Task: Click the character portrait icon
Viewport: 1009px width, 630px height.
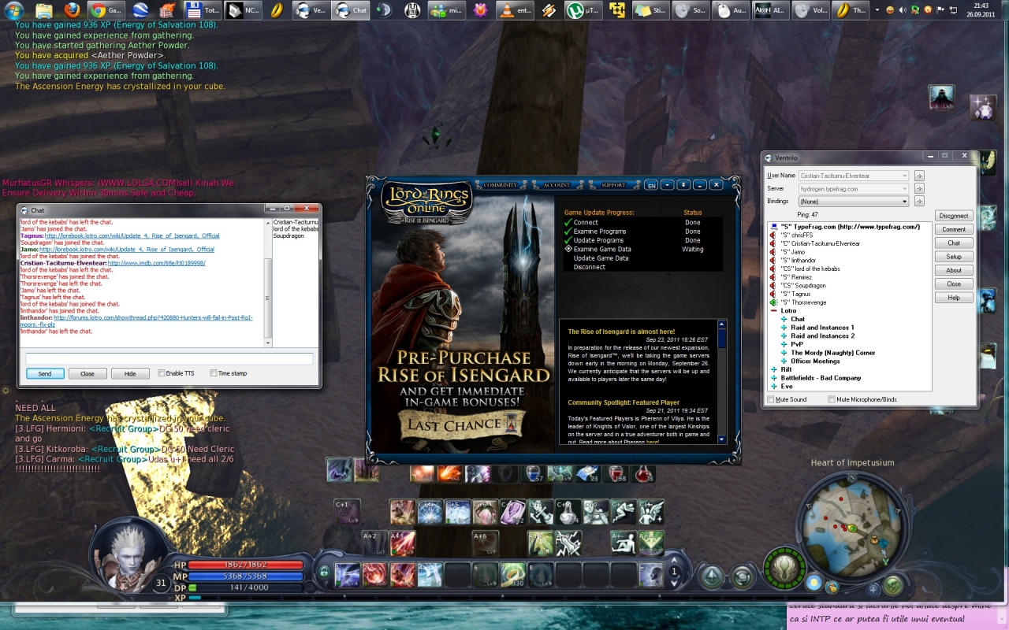Action: [128, 554]
